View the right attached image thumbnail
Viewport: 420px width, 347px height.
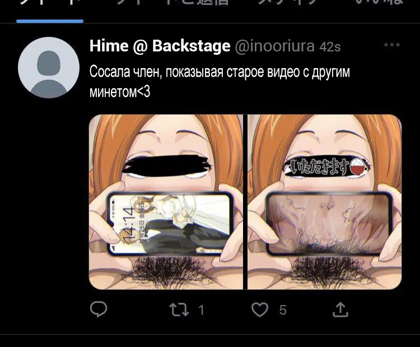coord(324,202)
